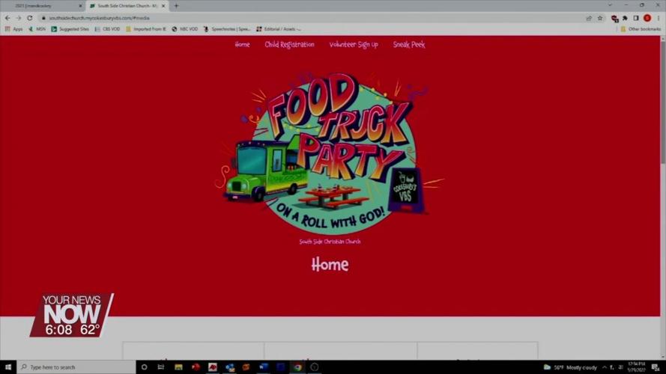Click the Windows taskbar search box
Viewport: 666px width, 374px height.
click(x=75, y=367)
